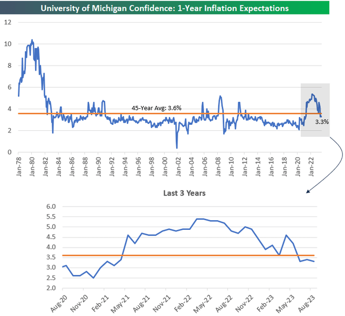The image size is (345, 316).
Task: Click the Jan-00 axis label
Action: [x=165, y=166]
